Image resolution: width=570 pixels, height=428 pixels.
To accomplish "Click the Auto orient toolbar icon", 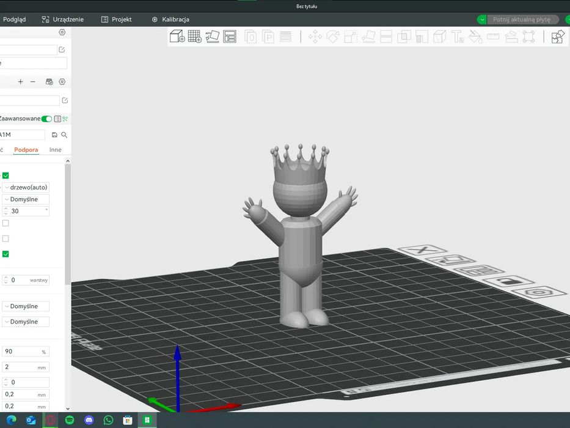I will point(212,37).
